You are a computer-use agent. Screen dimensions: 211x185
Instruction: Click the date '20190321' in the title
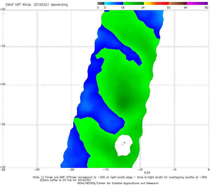(x=41, y=5)
